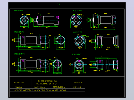
Task: Click the MP3(CA) TYPE label
Action: point(19,32)
